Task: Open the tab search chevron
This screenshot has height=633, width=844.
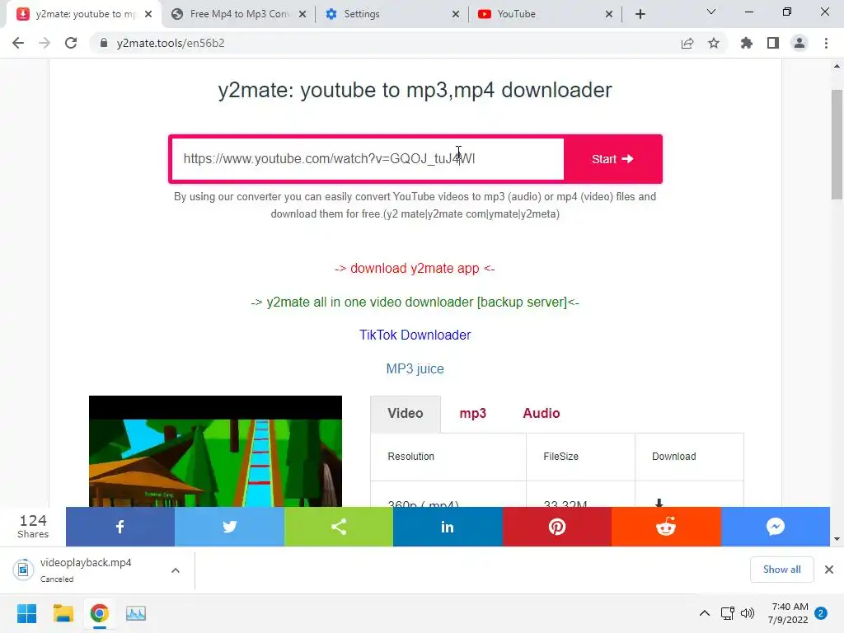Action: coord(711,12)
